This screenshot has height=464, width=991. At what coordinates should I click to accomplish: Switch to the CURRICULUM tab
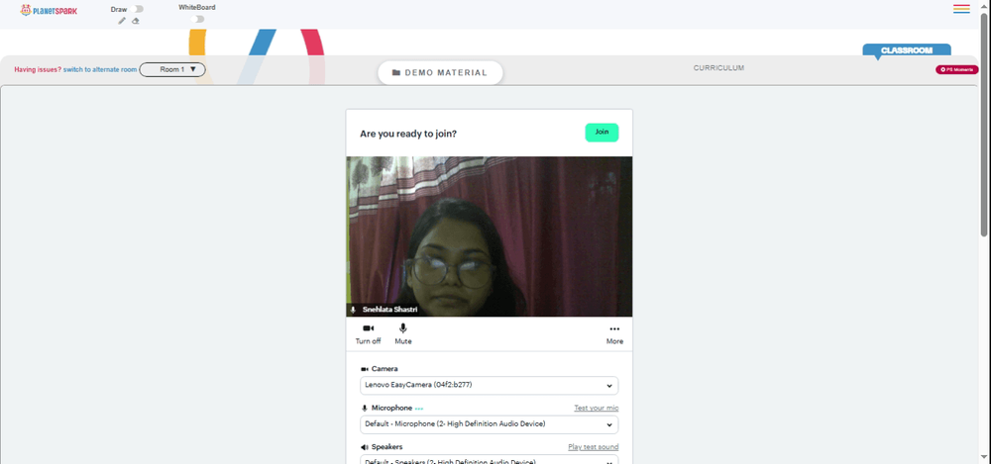coord(718,67)
